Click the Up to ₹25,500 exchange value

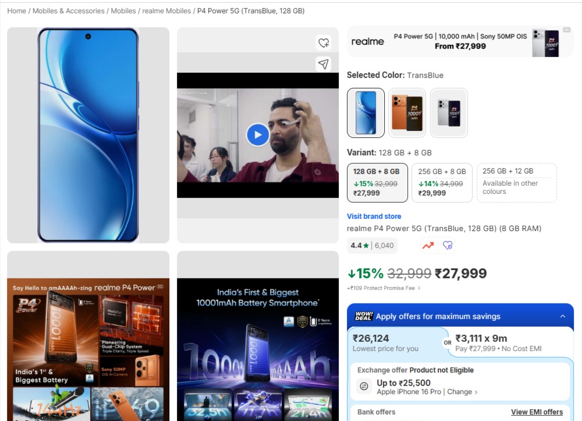(x=403, y=383)
